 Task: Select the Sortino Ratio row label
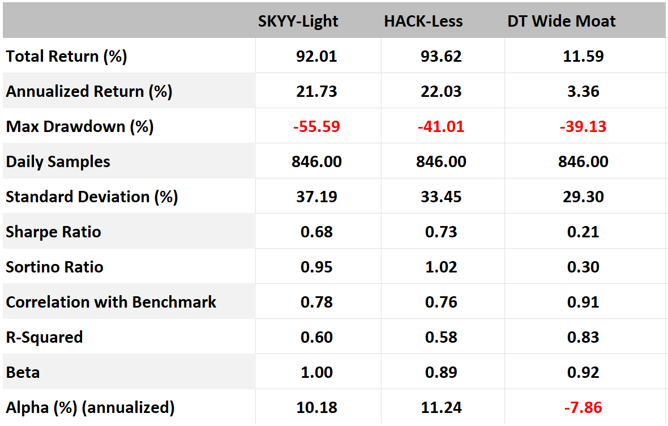coord(55,267)
